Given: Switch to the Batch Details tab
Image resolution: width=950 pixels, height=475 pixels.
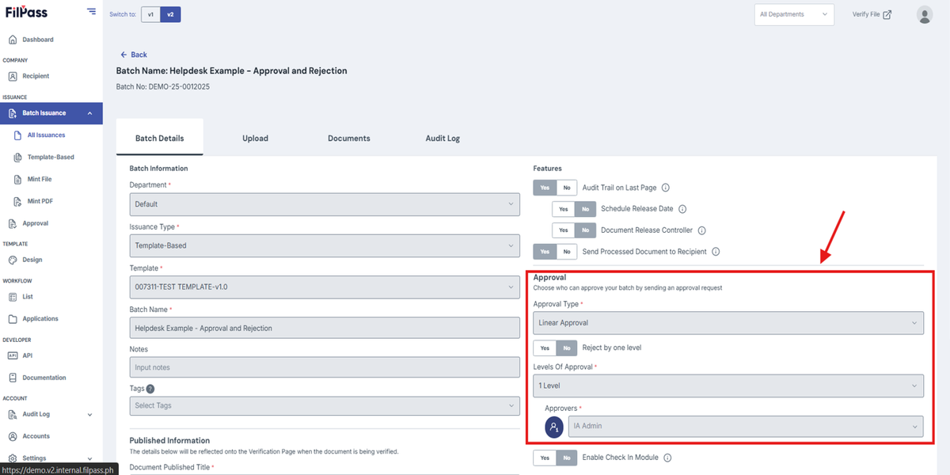Looking at the screenshot, I should tap(159, 138).
